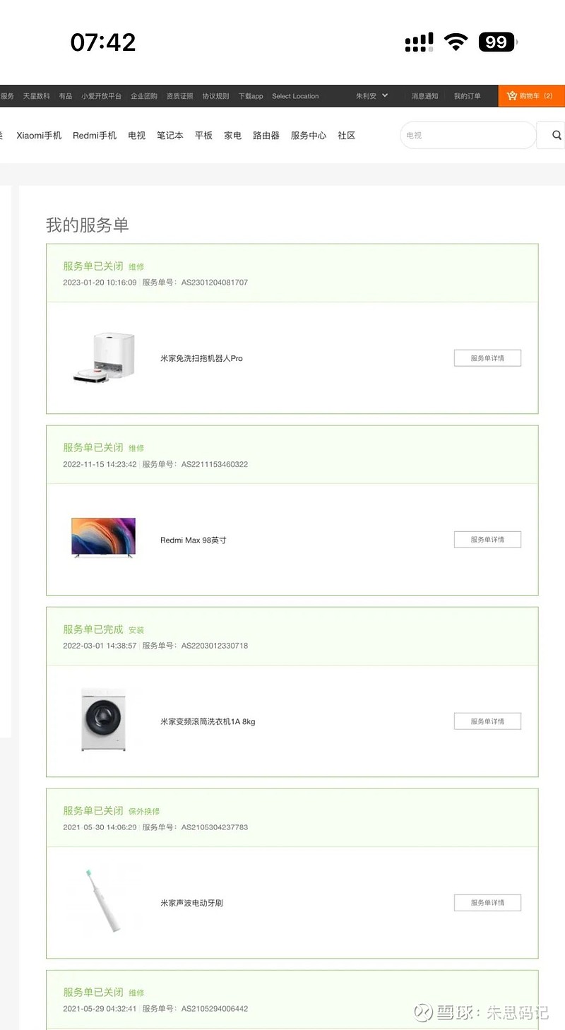View 服务单详情 for Redmi Max 98英寸
The width and height of the screenshot is (565, 1030).
487,540
